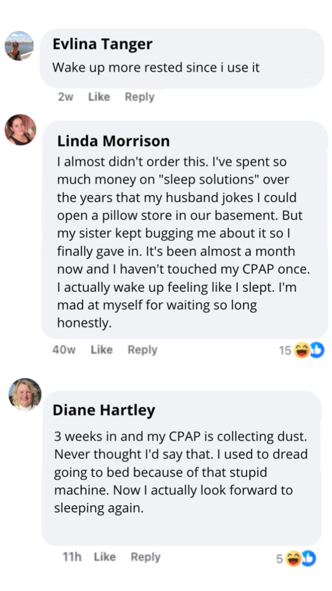
Task: View the 15 reactions count on Linda's comment
Action: (x=285, y=350)
